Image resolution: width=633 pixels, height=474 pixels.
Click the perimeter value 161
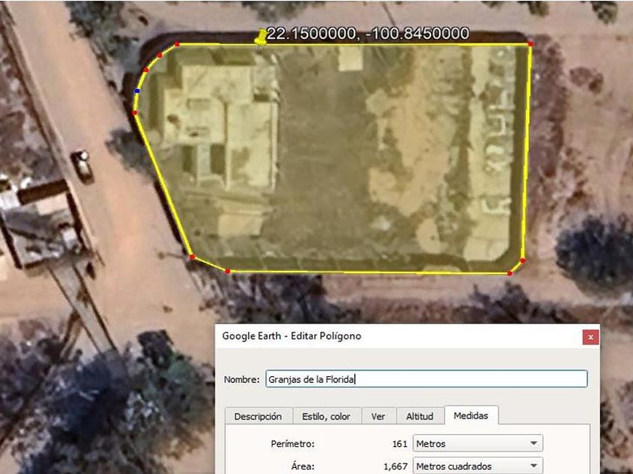point(399,444)
